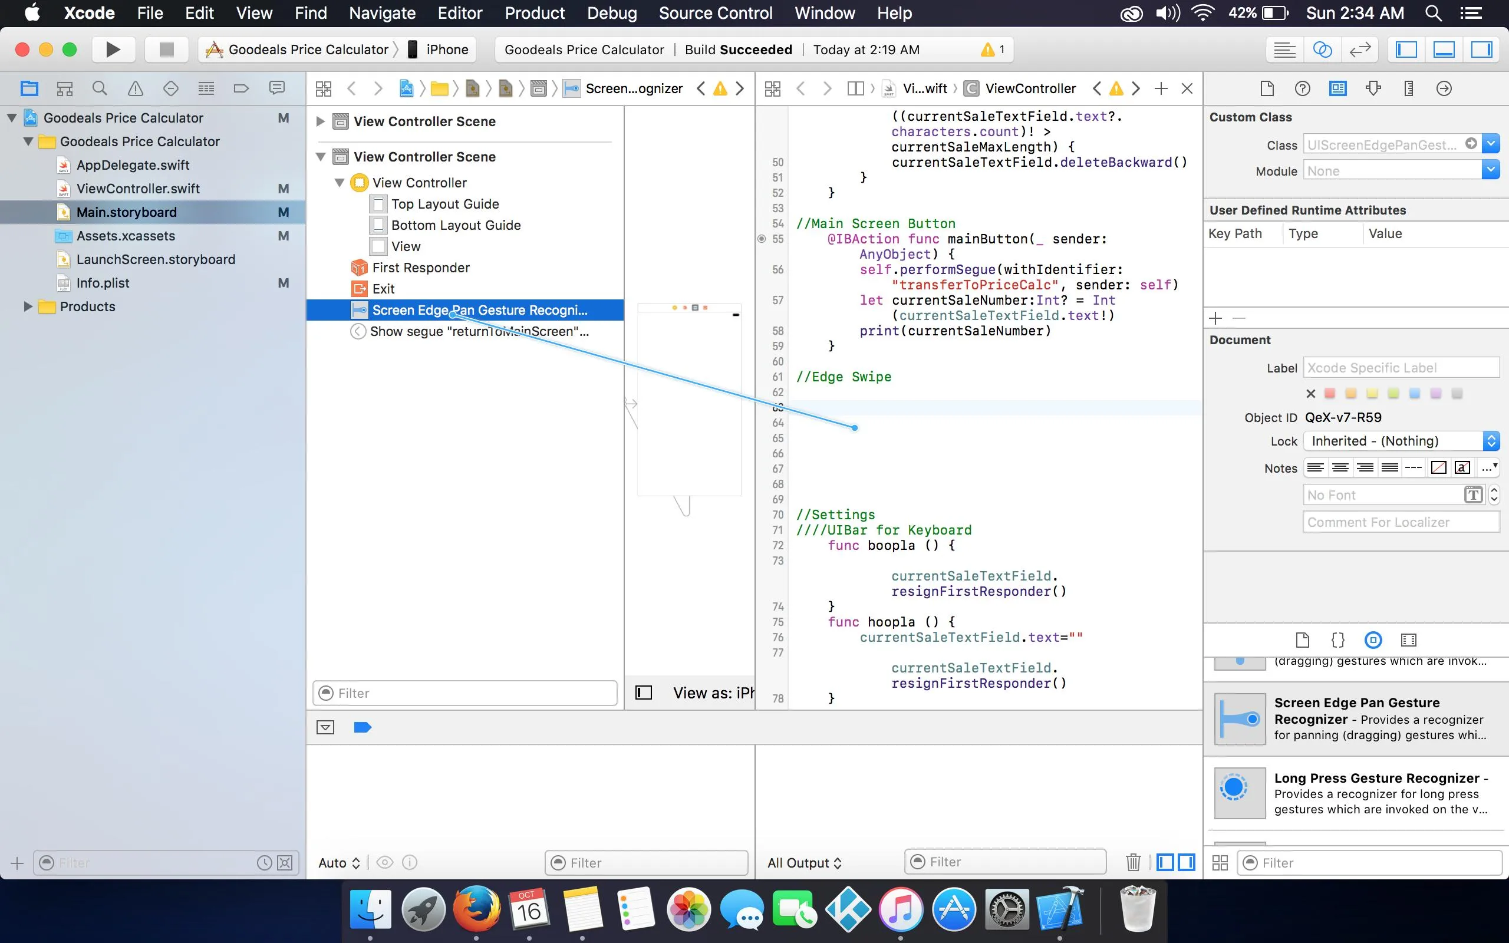The height and width of the screenshot is (943, 1509).
Task: Switch to the Assistant editor
Action: [x=1322, y=50]
